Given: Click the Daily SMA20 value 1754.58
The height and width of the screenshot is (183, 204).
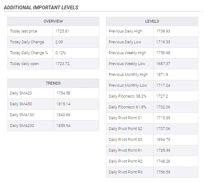Looking at the screenshot, I should pos(63,93).
